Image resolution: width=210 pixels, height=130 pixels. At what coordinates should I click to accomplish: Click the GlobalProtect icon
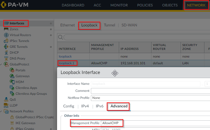(x=6, y=64)
